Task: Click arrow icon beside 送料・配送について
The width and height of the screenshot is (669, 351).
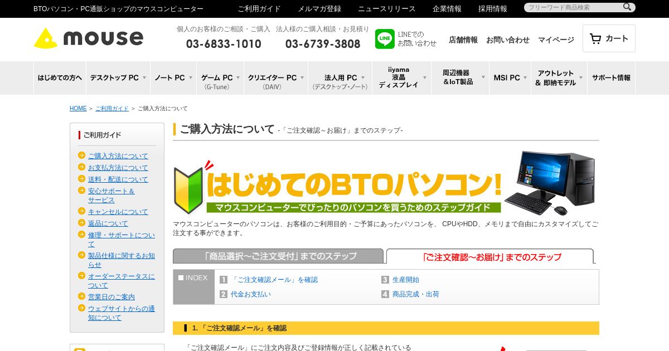Action: pyautogui.click(x=82, y=179)
